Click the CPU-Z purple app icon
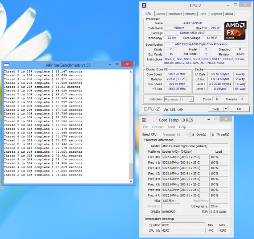 [144, 5]
